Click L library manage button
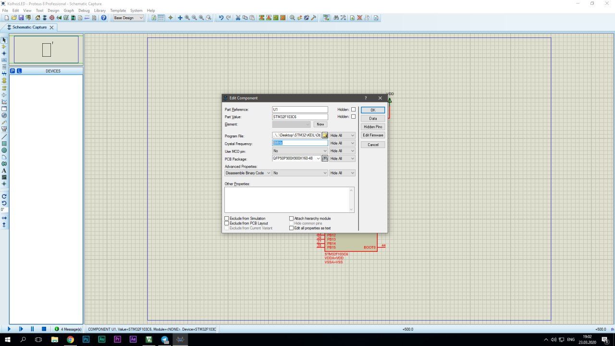 point(19,71)
